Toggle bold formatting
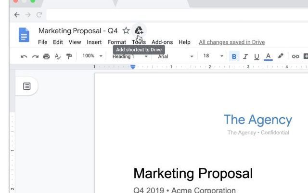 click(234, 56)
